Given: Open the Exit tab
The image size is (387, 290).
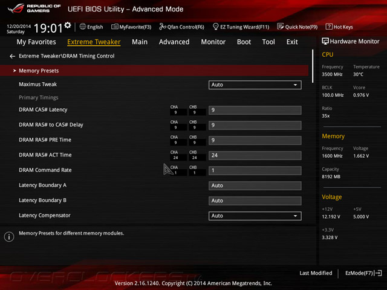Looking at the screenshot, I should pyautogui.click(x=292, y=42).
